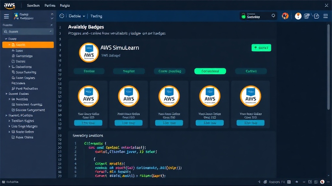The height and width of the screenshot is (186, 332).
Task: Click the blue button on the third badge card
Action: tap(169, 123)
